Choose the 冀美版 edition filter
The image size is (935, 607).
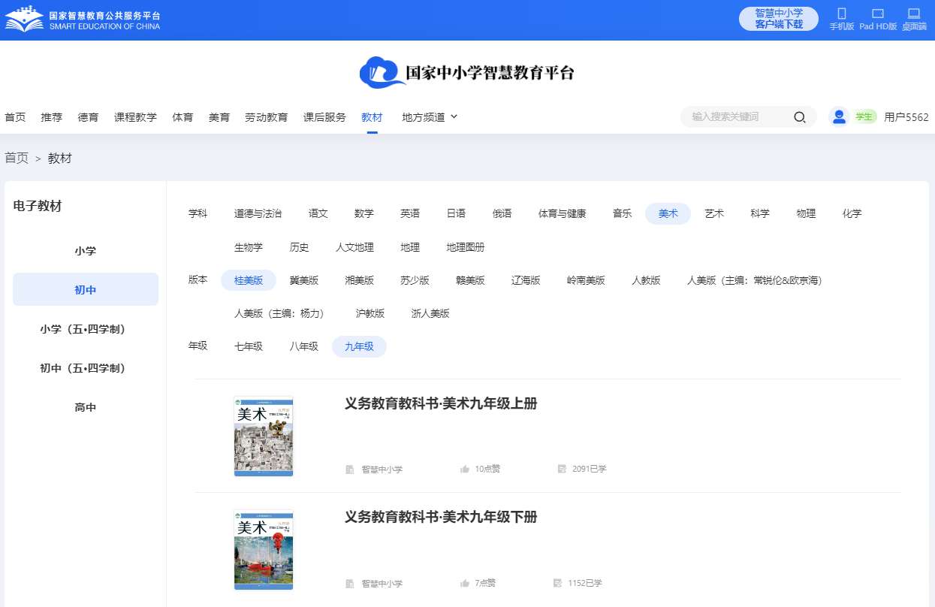point(304,280)
